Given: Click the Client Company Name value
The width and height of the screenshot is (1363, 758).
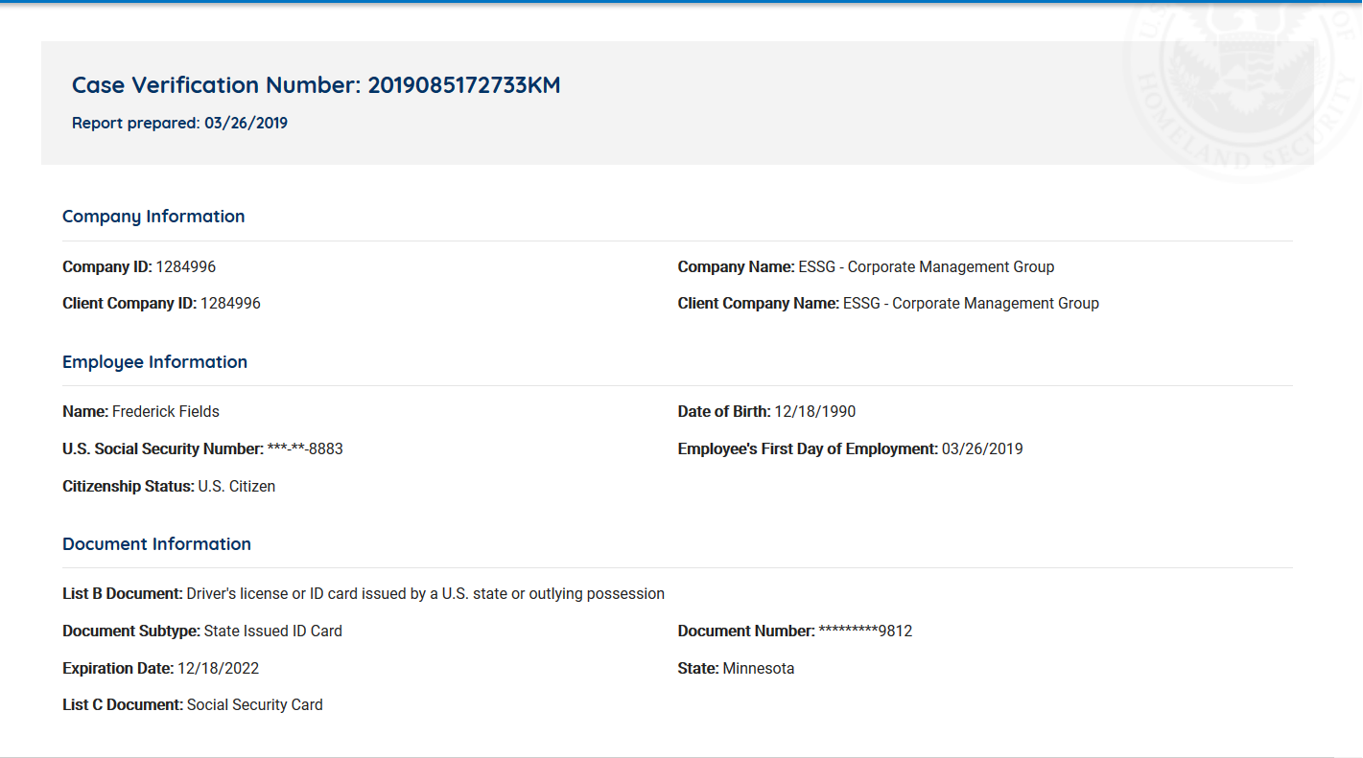Looking at the screenshot, I should [x=971, y=304].
